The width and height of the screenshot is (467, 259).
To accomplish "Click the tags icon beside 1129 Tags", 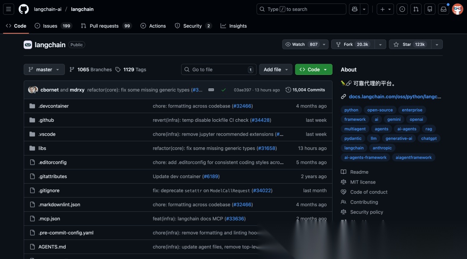I will point(118,70).
